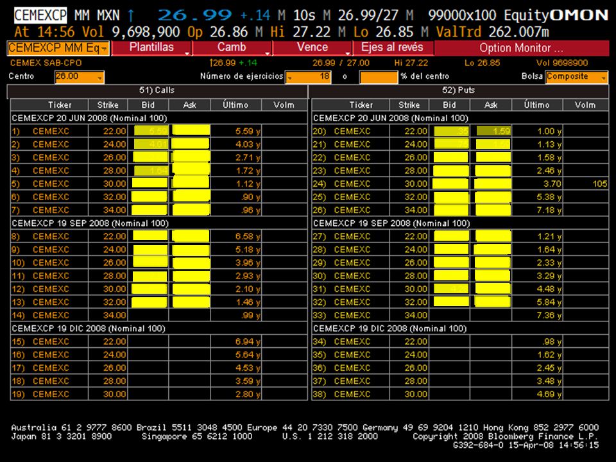Select Calls group CEMEXCP 19 DIC 2008 (Nominal 100)
The image size is (616, 462).
pos(89,329)
